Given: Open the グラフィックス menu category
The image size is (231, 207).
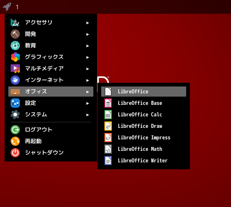Looking at the screenshot, I should pyautogui.click(x=51, y=57).
